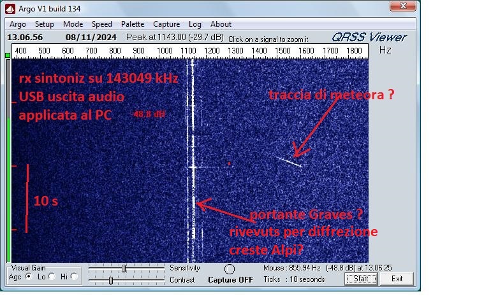Image resolution: width=477 pixels, height=308 pixels.
Task: Click the Sensitivity slider handle
Action: [124, 269]
